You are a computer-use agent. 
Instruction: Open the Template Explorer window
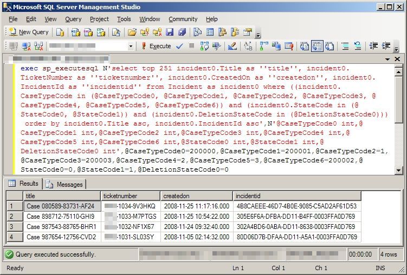coord(235,32)
